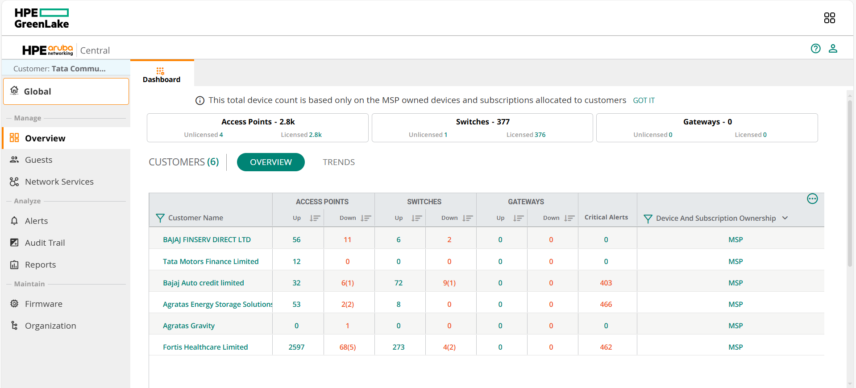This screenshot has height=388, width=856.
Task: Select the Overview toggle button
Action: click(270, 162)
